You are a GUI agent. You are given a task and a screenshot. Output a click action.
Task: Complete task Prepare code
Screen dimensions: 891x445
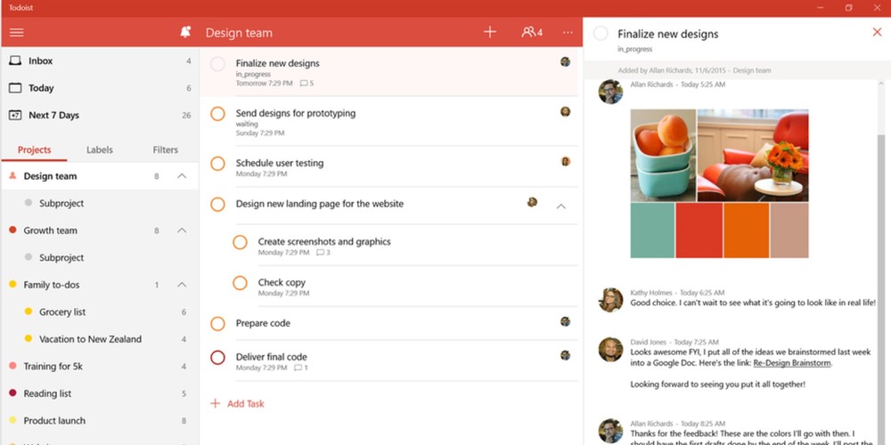[217, 324]
